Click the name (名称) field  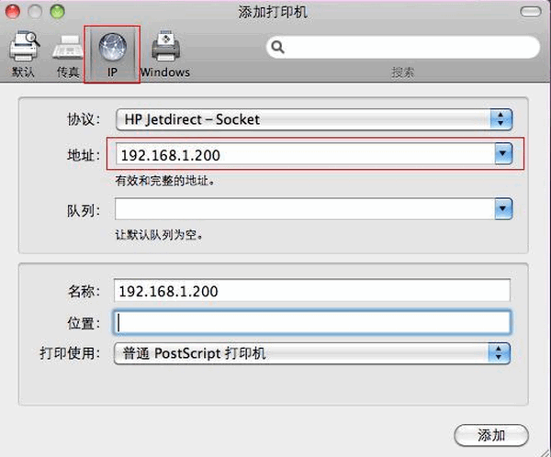311,291
